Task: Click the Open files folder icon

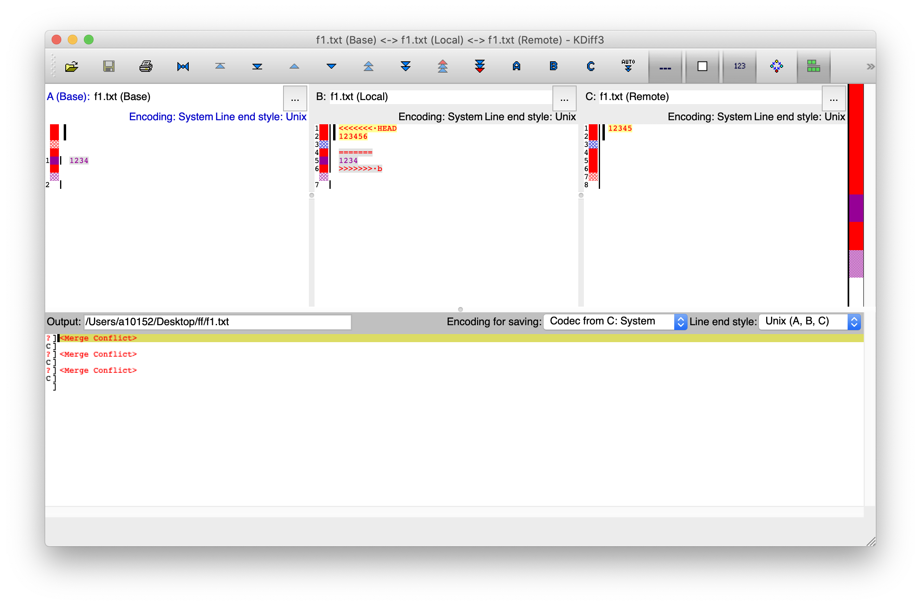Action: (x=71, y=67)
